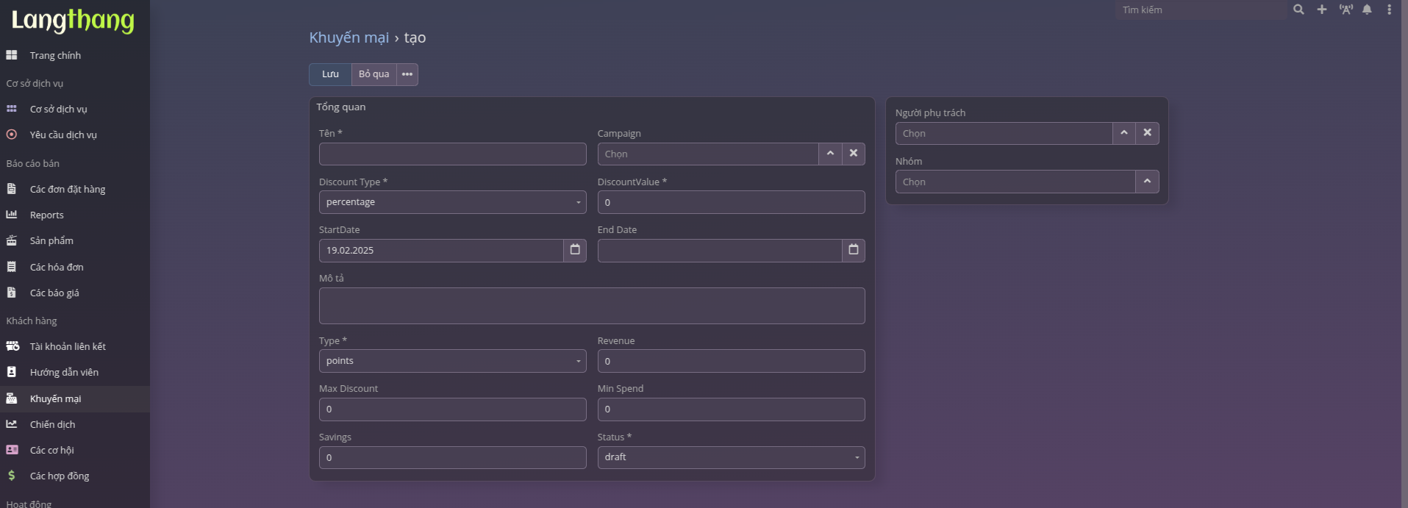This screenshot has width=1408, height=508.
Task: Open the End Date calendar picker
Action: pos(853,250)
